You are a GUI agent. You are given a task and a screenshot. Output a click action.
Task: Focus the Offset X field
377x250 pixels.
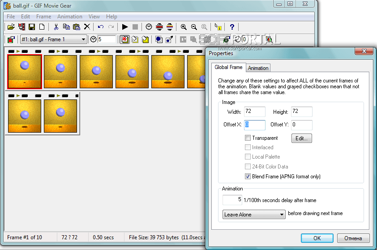click(255, 125)
